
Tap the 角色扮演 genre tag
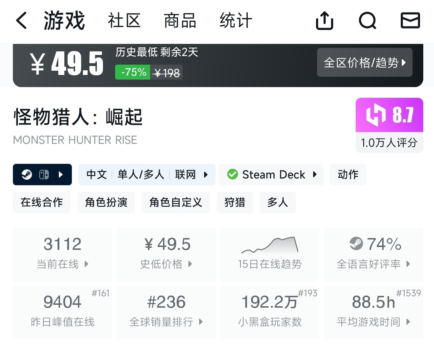[x=106, y=202]
